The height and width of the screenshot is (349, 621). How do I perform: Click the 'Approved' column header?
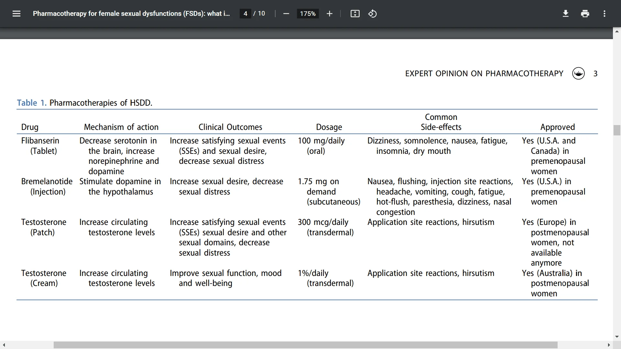point(558,127)
